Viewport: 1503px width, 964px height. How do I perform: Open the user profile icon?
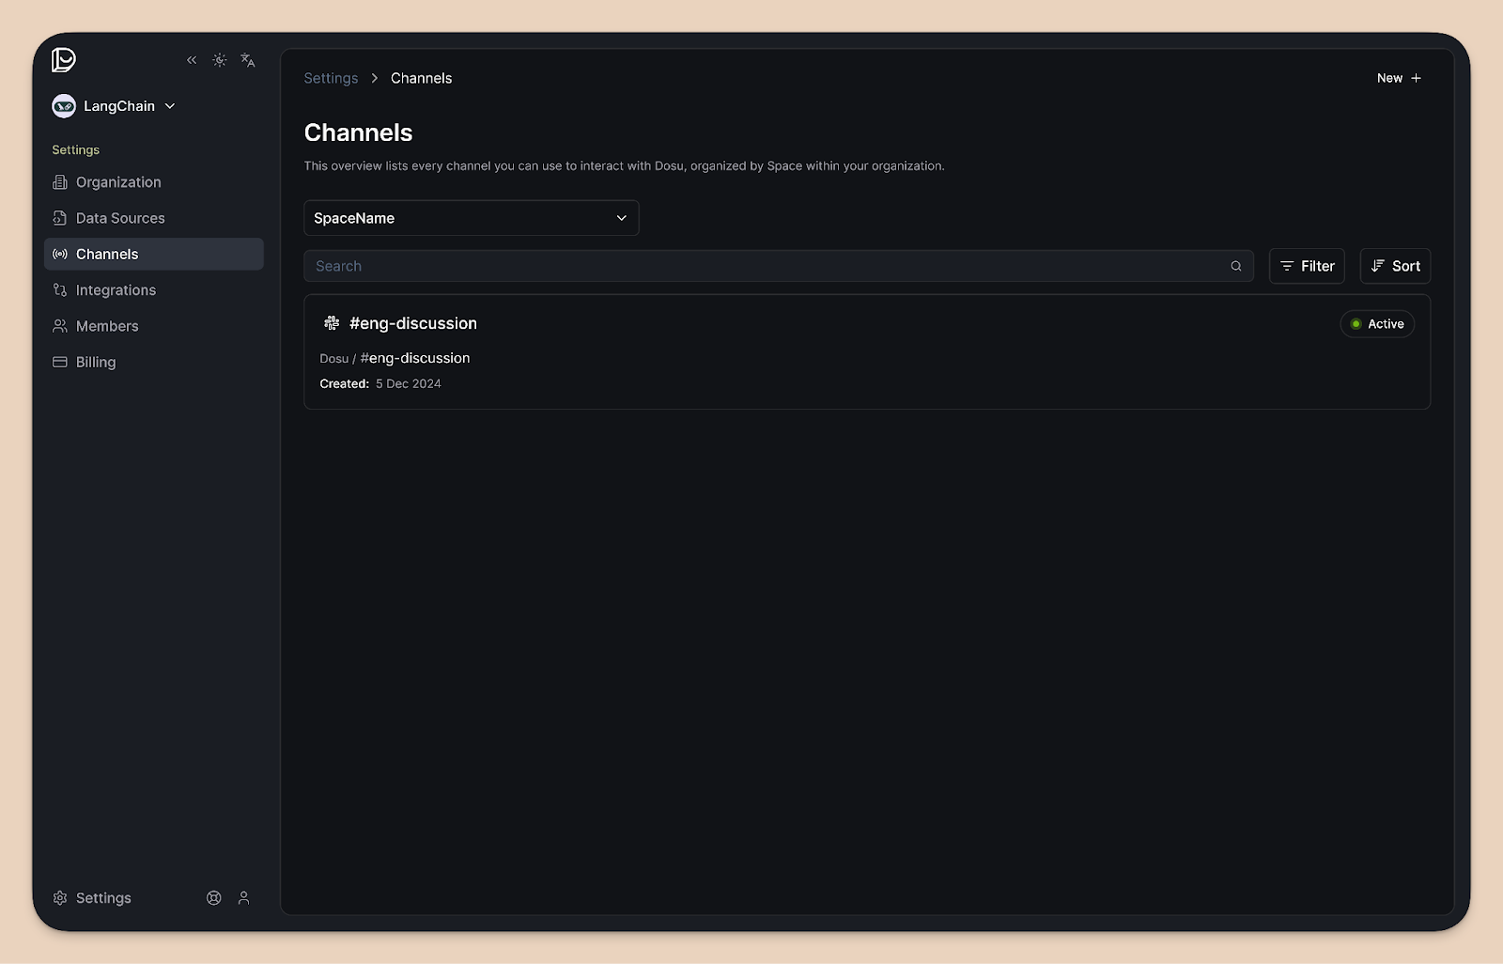pos(244,898)
